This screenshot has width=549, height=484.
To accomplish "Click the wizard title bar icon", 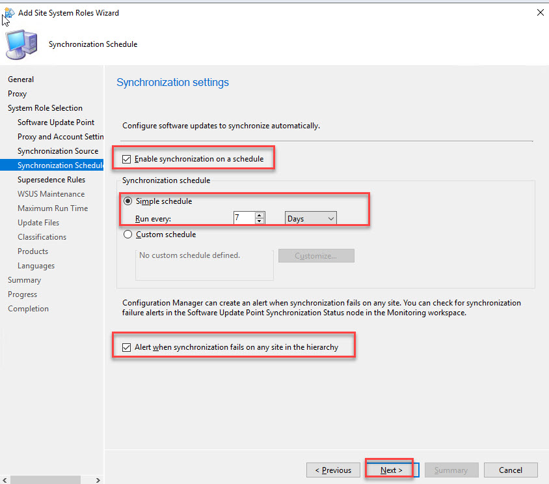I will [9, 12].
